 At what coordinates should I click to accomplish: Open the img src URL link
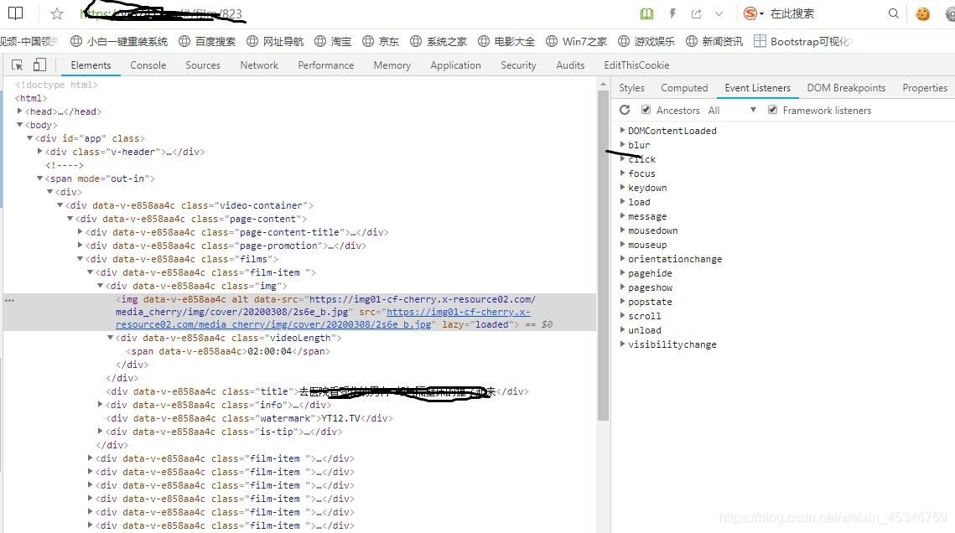[x=457, y=312]
